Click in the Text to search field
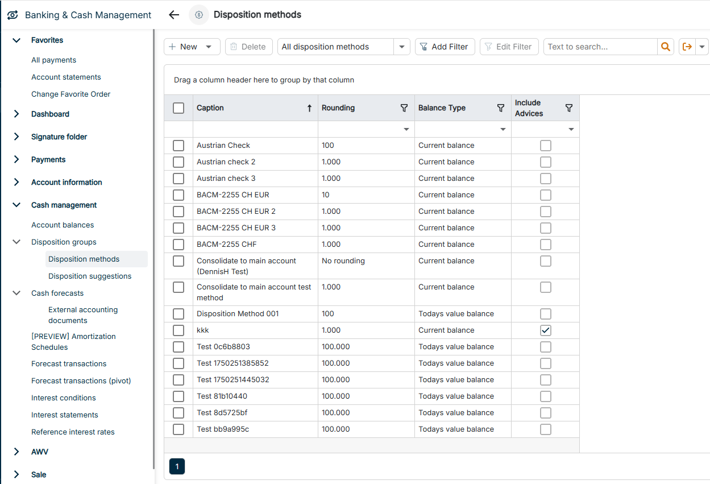710x484 pixels. (600, 47)
